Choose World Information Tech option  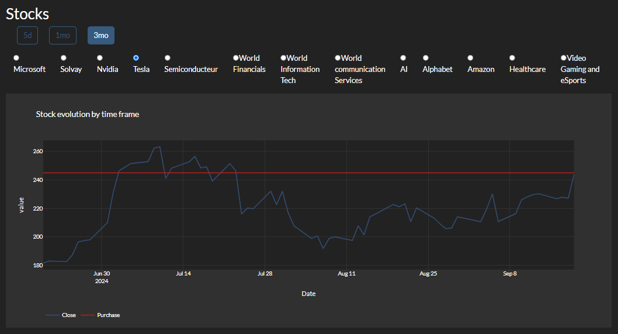tap(283, 58)
